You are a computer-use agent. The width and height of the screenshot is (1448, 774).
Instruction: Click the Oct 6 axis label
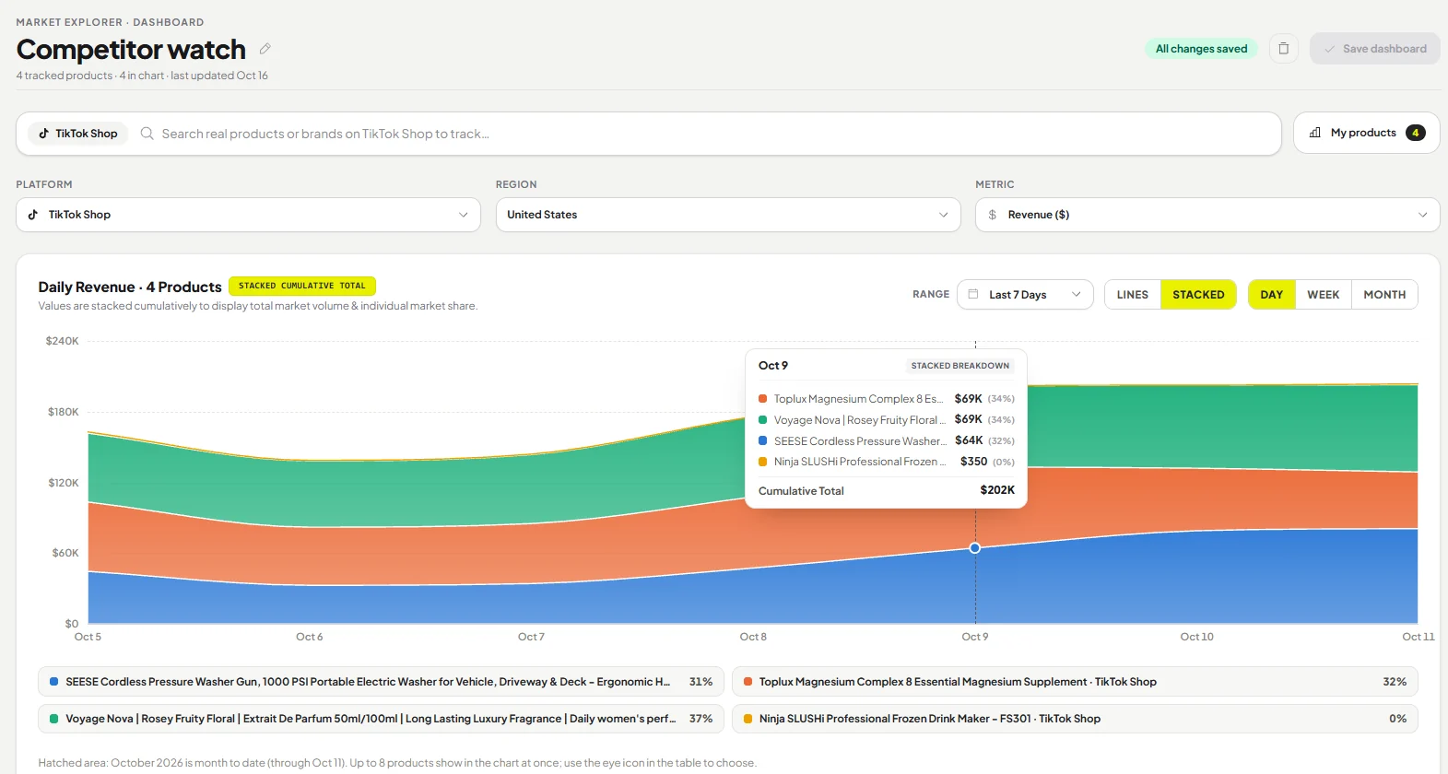[310, 637]
